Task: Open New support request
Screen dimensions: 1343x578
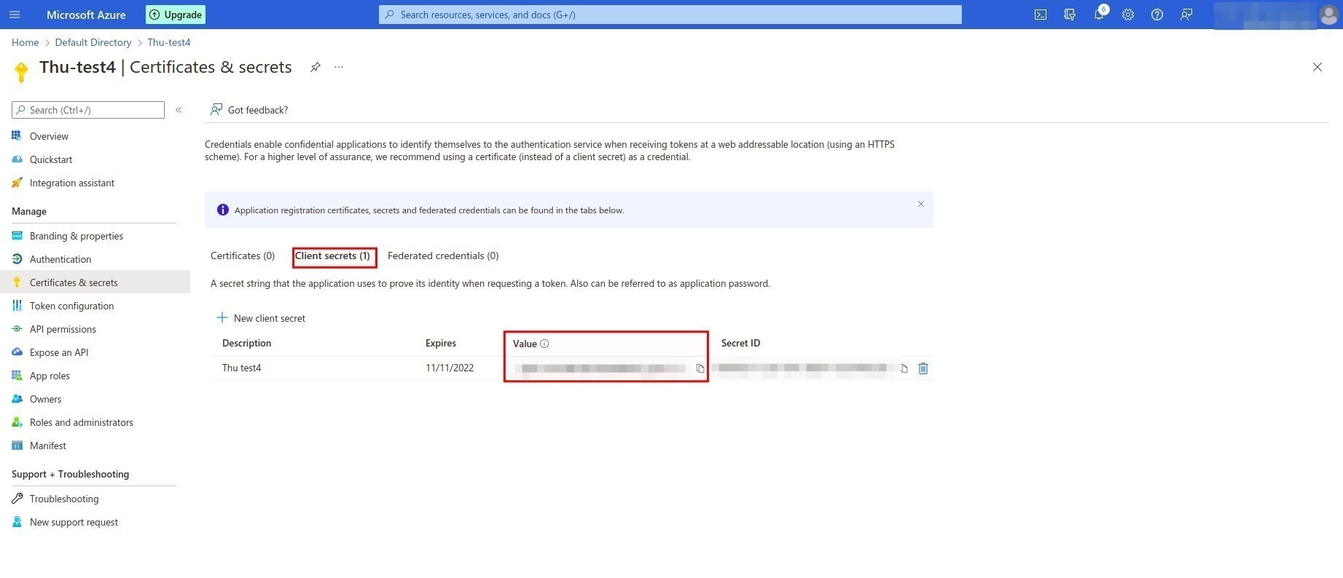Action: click(74, 522)
